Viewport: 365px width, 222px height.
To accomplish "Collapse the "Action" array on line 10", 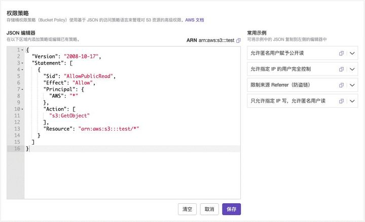I will click(22, 109).
